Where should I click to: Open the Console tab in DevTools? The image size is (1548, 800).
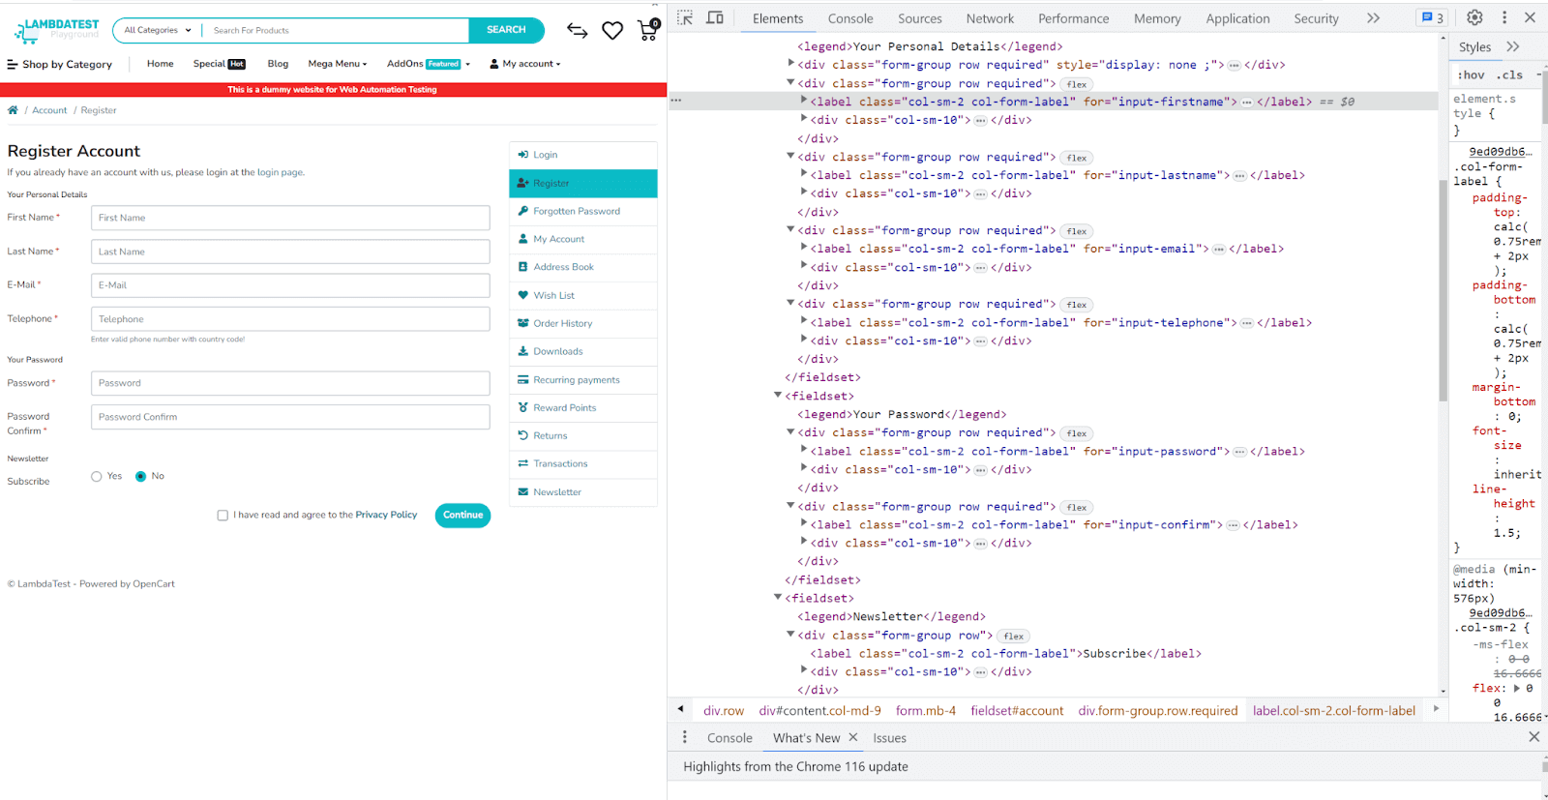pyautogui.click(x=849, y=18)
